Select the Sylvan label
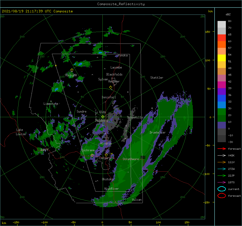242x226 pixels. tap(103, 79)
